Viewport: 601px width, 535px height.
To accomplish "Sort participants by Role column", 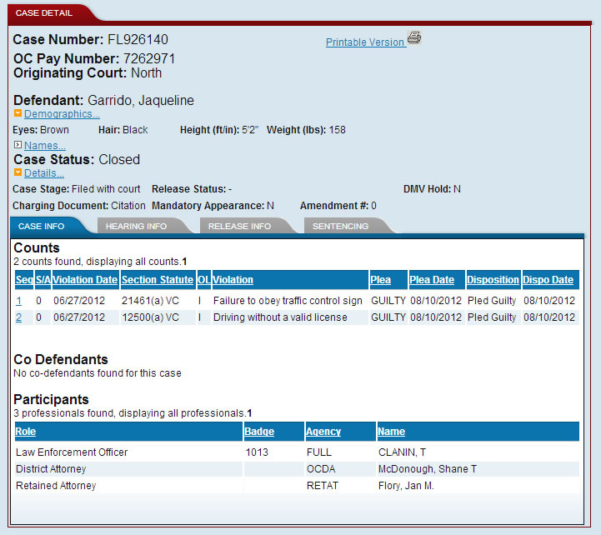I will [x=26, y=432].
